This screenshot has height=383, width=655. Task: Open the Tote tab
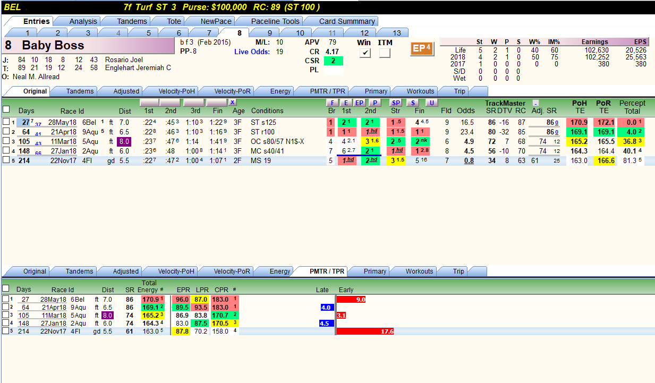[x=174, y=21]
